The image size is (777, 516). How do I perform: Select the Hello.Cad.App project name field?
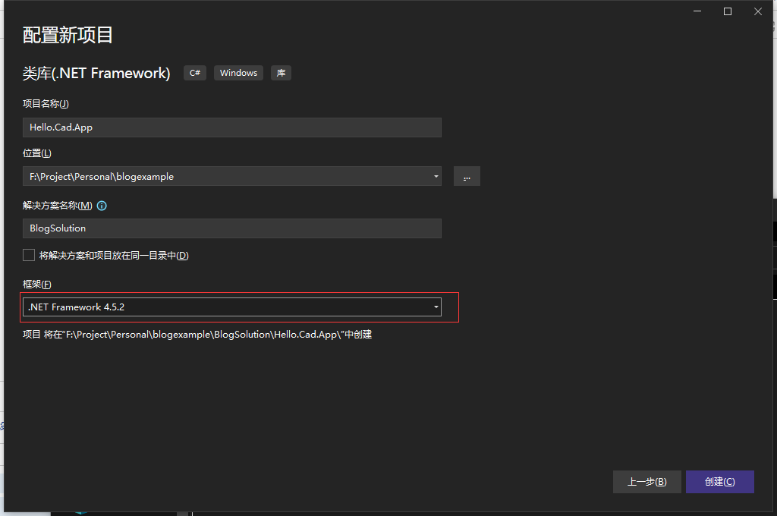(228, 127)
